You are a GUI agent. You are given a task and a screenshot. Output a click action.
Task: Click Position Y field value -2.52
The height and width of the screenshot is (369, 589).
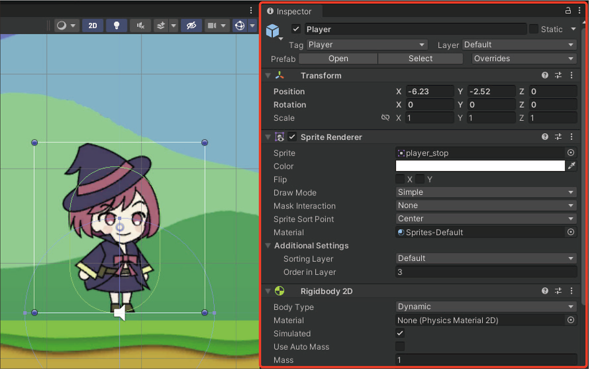click(491, 92)
